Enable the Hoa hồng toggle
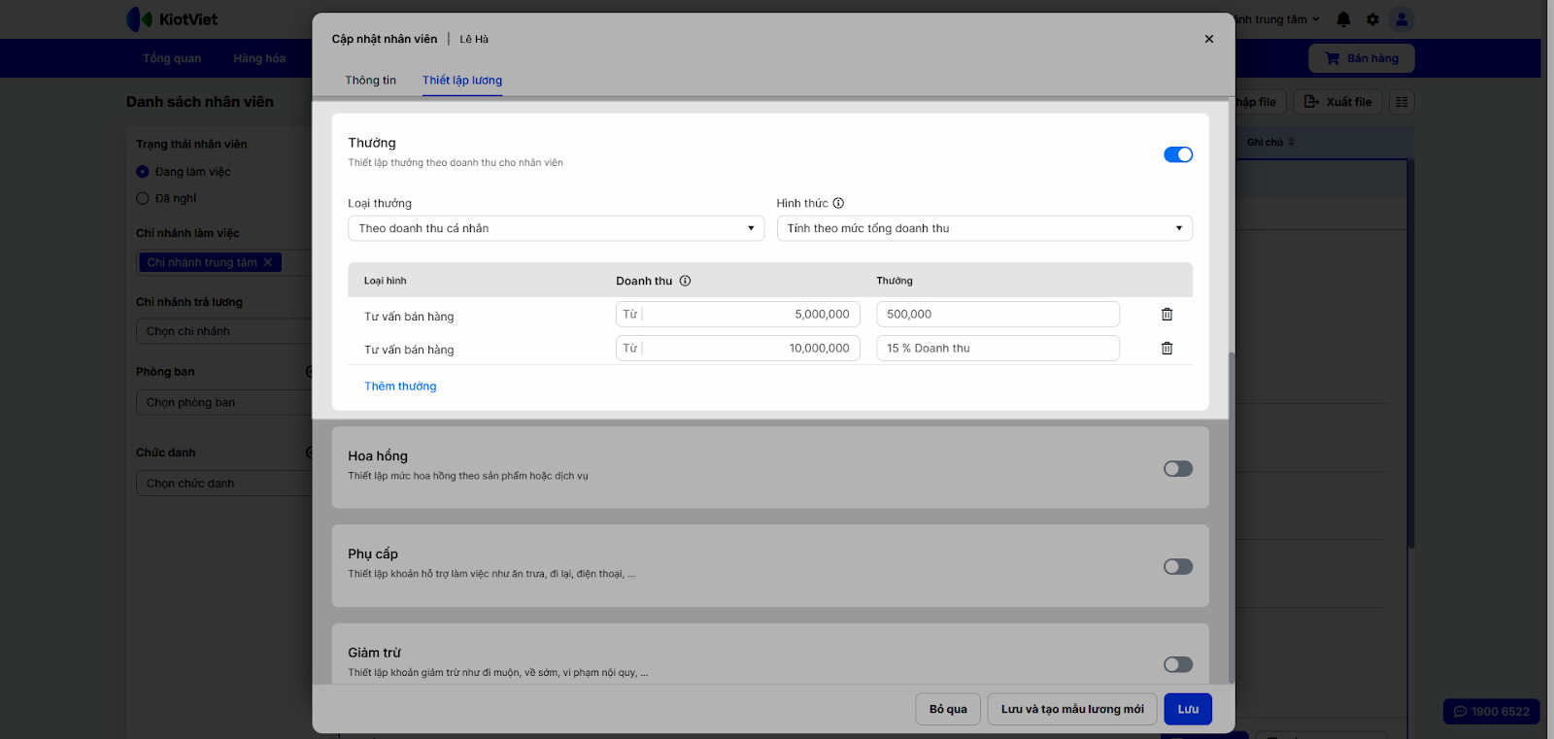The image size is (1554, 739). pos(1177,469)
